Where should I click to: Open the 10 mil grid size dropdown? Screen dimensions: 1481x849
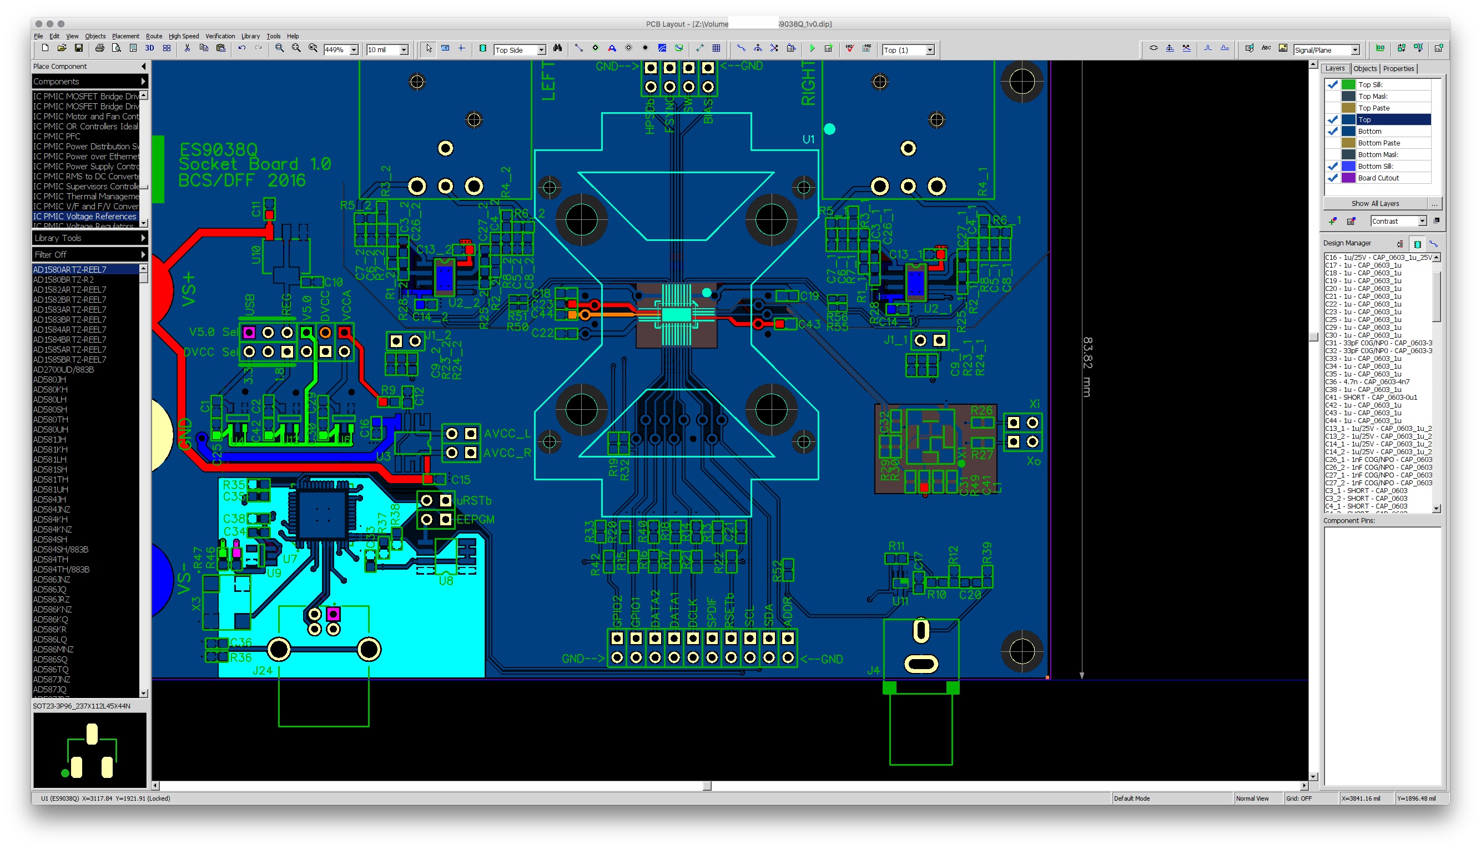[404, 50]
